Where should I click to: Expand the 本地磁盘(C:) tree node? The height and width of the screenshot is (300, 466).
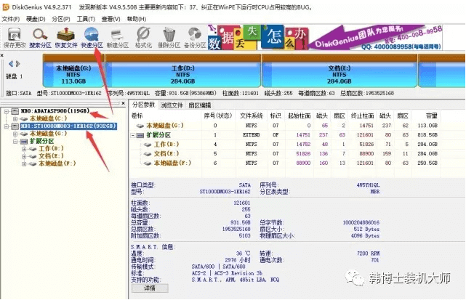pyautogui.click(x=15, y=119)
